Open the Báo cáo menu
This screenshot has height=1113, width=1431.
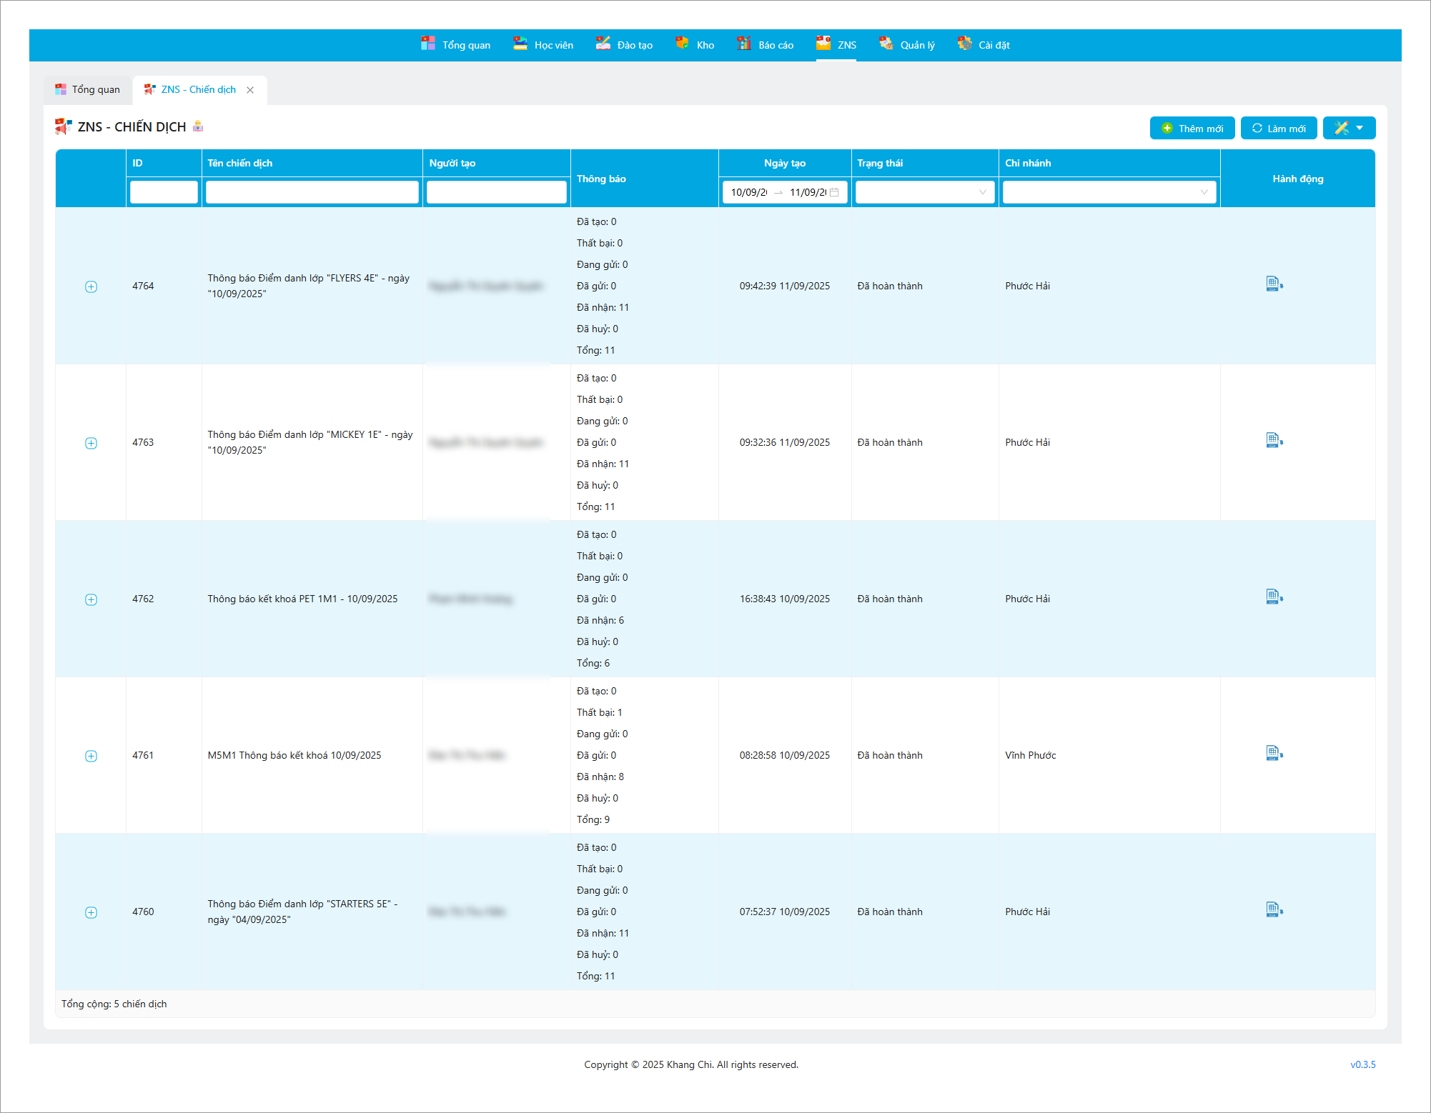pos(766,45)
